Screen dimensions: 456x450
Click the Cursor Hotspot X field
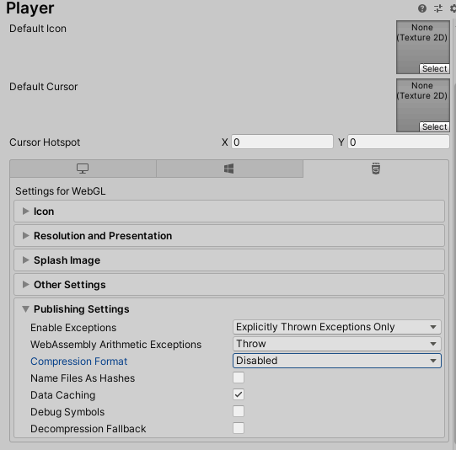[x=282, y=142]
